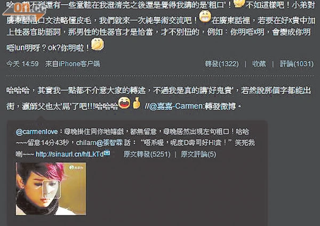Click the iPhone客户端 source link

[79, 64]
